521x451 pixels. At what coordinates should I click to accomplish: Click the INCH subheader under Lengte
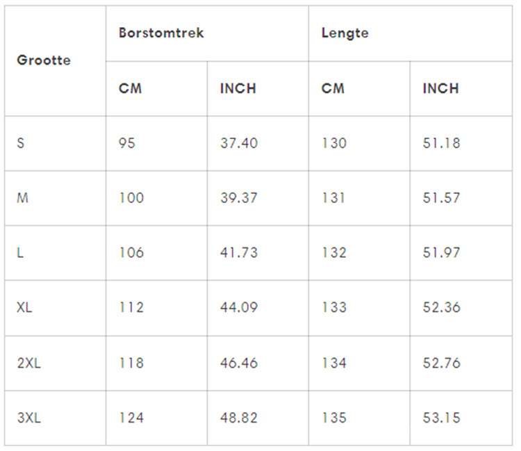pos(440,88)
